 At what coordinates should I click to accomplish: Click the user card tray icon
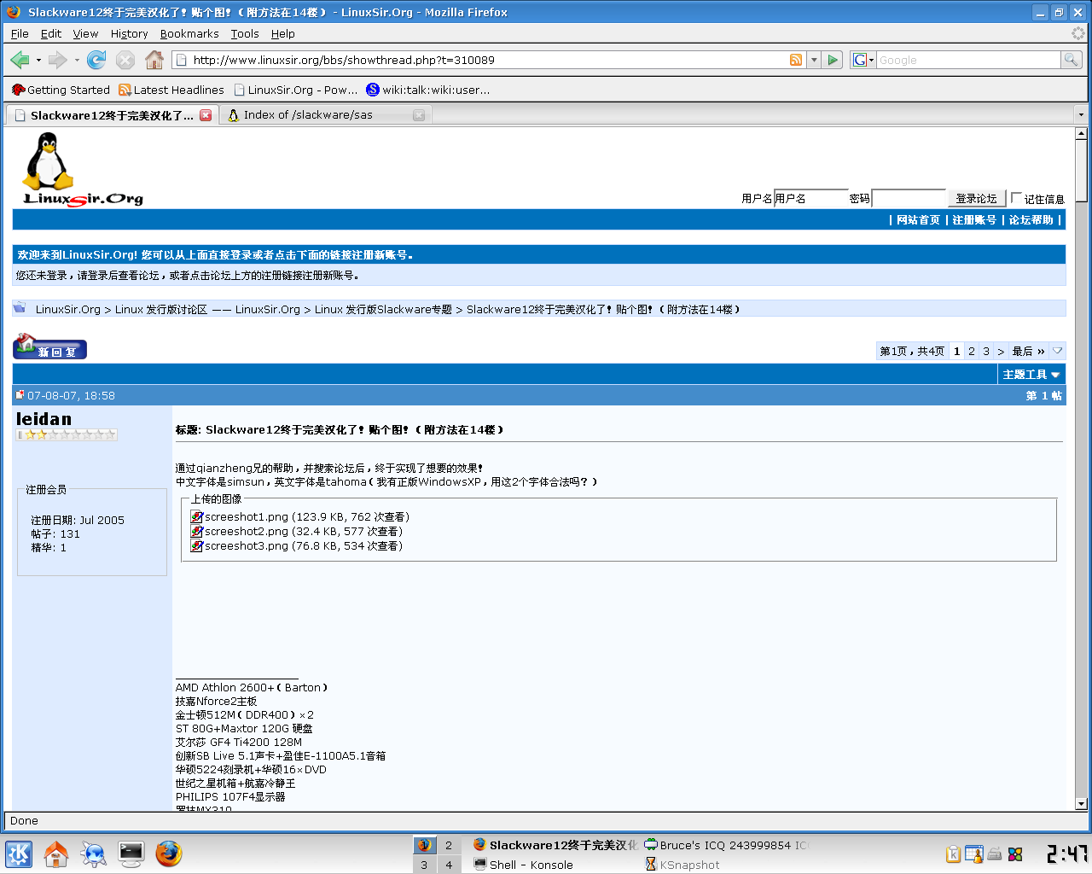click(x=974, y=854)
